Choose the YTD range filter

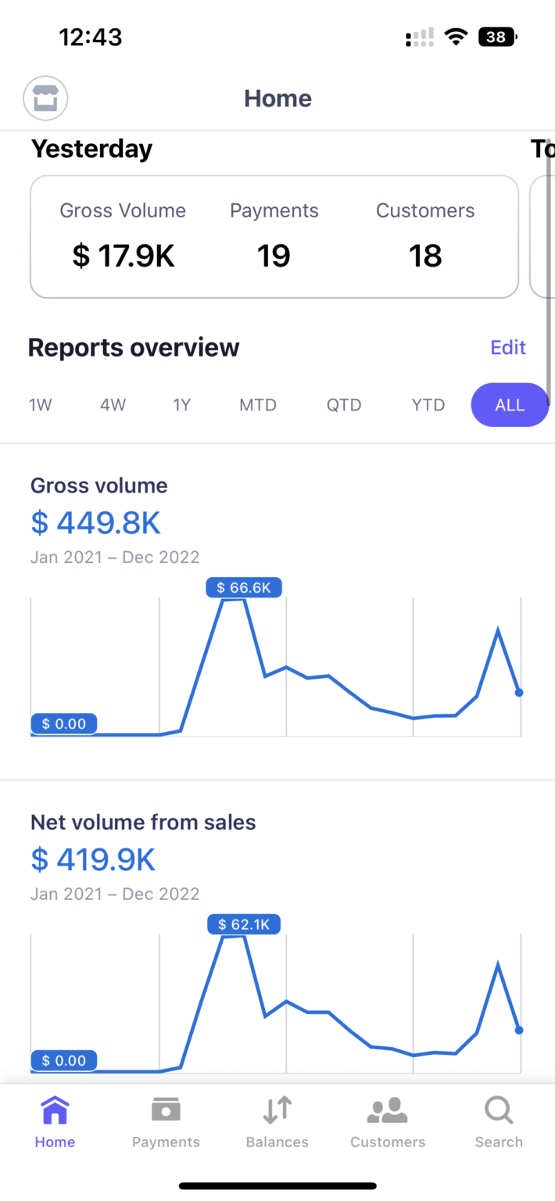pyautogui.click(x=428, y=405)
